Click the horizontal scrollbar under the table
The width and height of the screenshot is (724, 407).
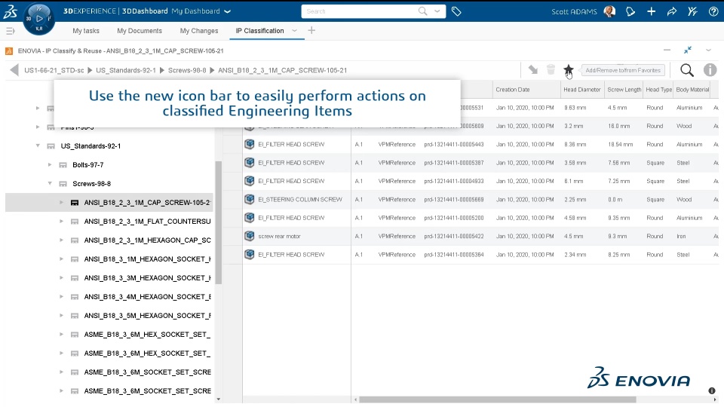[x=497, y=399]
